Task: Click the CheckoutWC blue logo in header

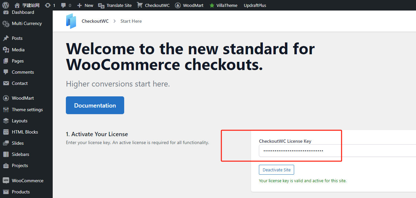Action: (71, 21)
